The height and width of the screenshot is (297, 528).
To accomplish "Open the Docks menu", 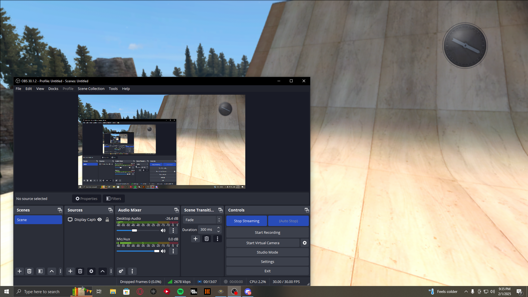I will (53, 89).
